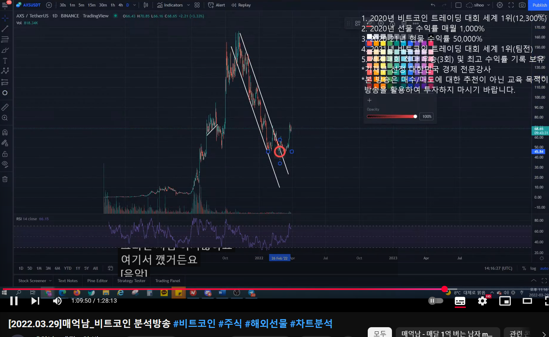Toggle YouTube subtitles/captions
Viewport: 549px width, 337px height.
point(460,301)
